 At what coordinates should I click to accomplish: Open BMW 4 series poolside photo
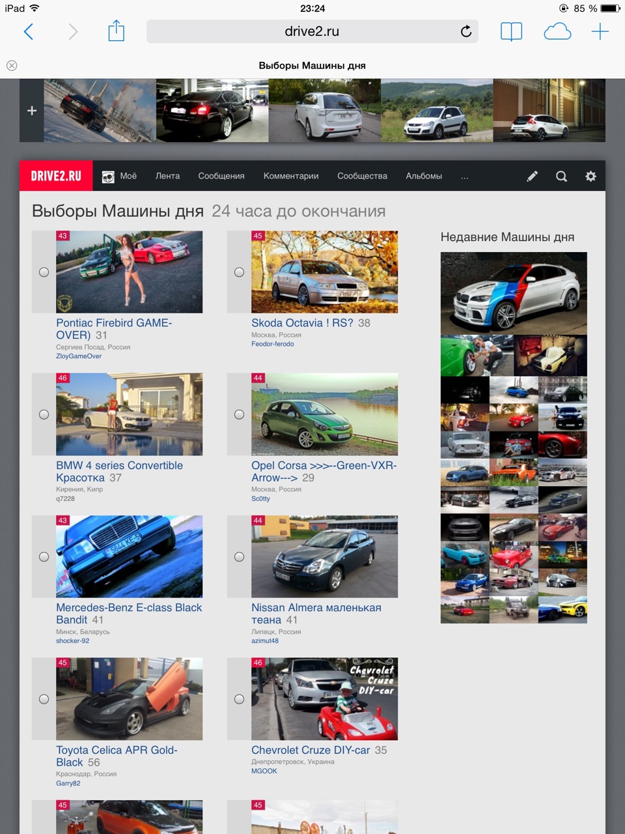[x=129, y=414]
